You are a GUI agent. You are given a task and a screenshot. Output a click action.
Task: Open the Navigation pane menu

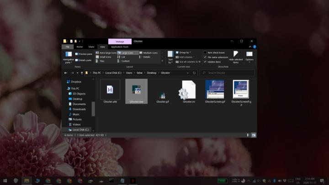[x=68, y=56]
